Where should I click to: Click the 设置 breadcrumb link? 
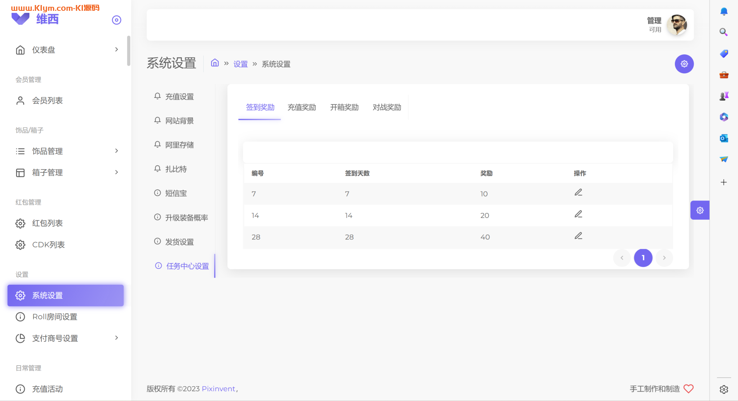pos(240,64)
